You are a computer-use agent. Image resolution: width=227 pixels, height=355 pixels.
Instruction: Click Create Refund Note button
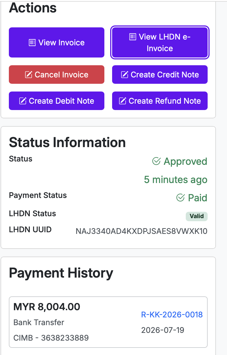point(160,101)
